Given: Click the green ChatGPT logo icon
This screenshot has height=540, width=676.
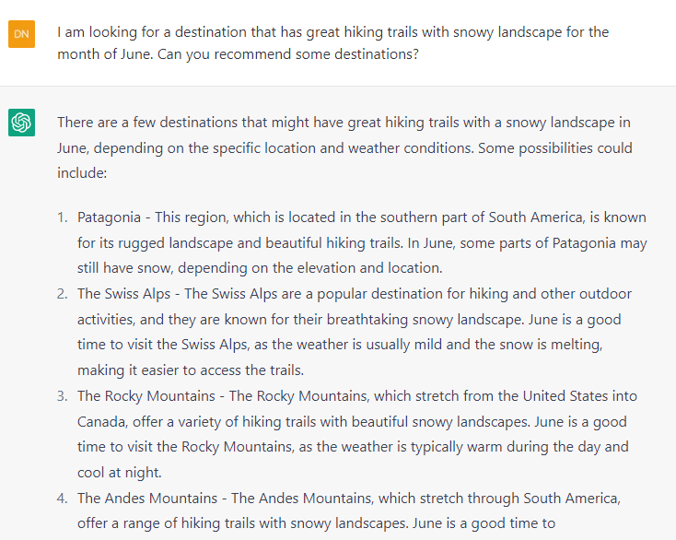Looking at the screenshot, I should [x=21, y=123].
